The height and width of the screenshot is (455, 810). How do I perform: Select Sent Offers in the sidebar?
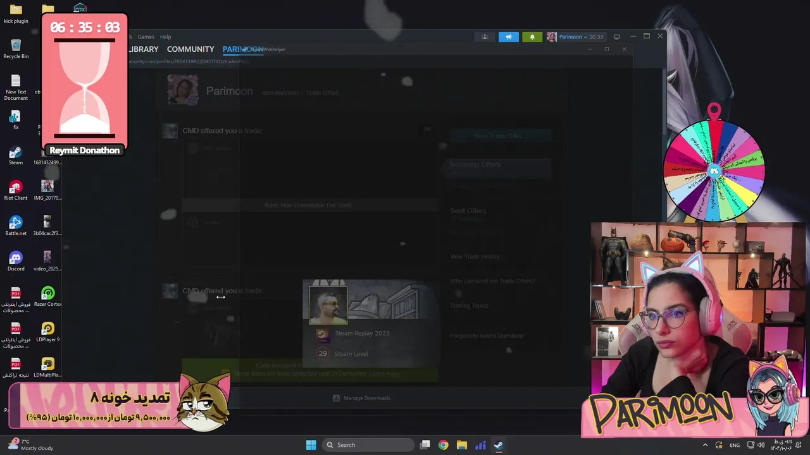point(468,210)
